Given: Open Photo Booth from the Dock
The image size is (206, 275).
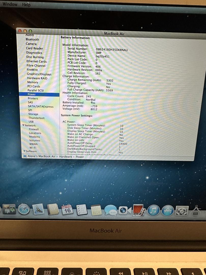Looking at the screenshot, I should [x=139, y=210].
